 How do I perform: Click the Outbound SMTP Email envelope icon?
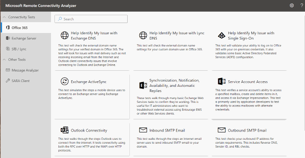pos(221,130)
